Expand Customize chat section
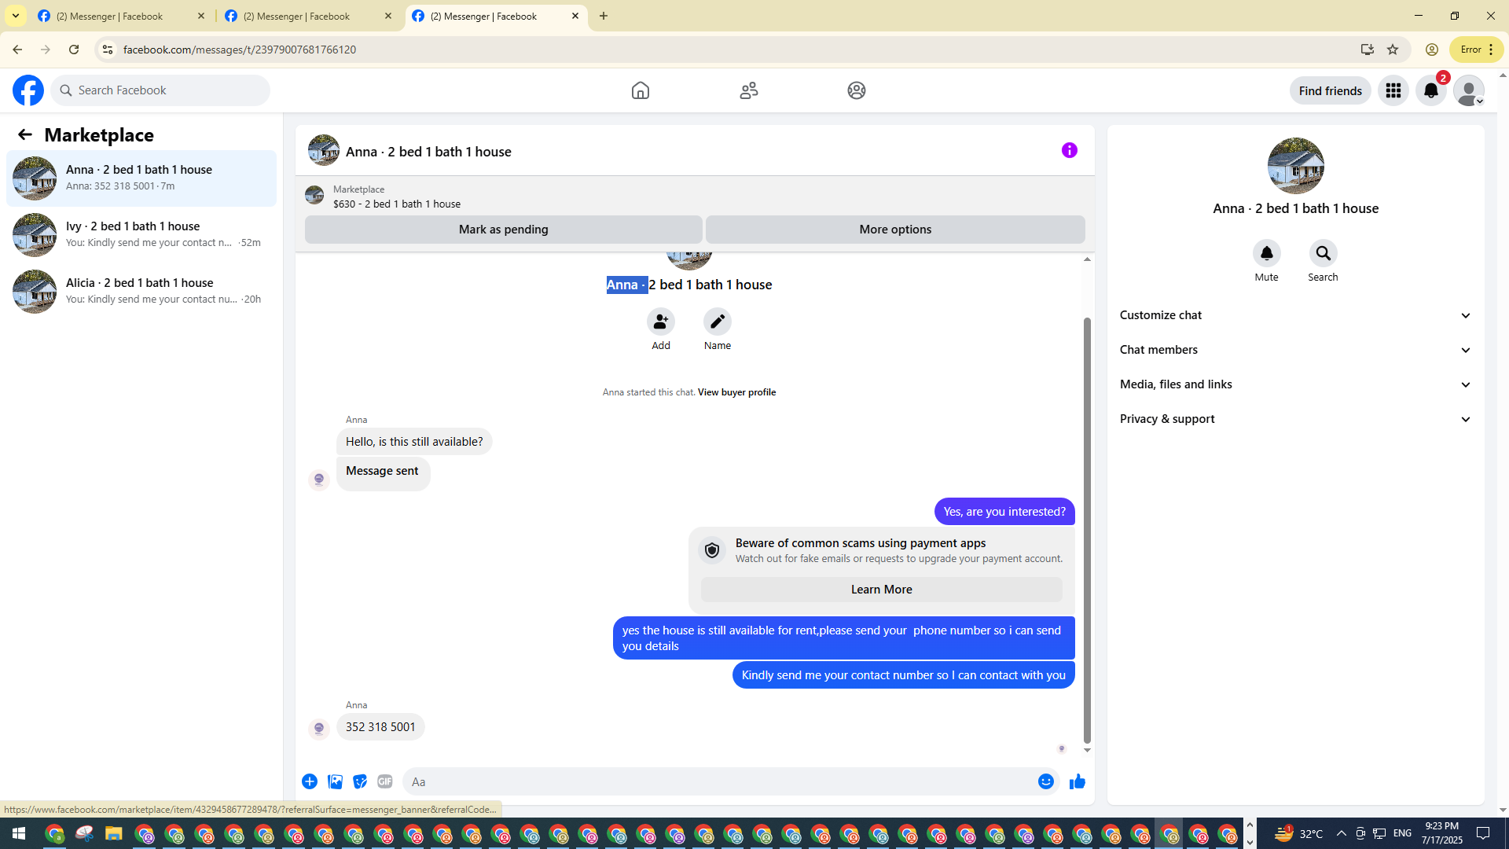The height and width of the screenshot is (849, 1509). click(1296, 315)
